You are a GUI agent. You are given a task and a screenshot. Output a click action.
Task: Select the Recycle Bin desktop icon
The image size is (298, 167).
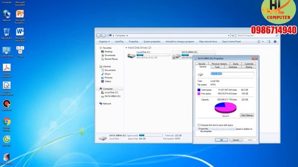pyautogui.click(x=7, y=33)
